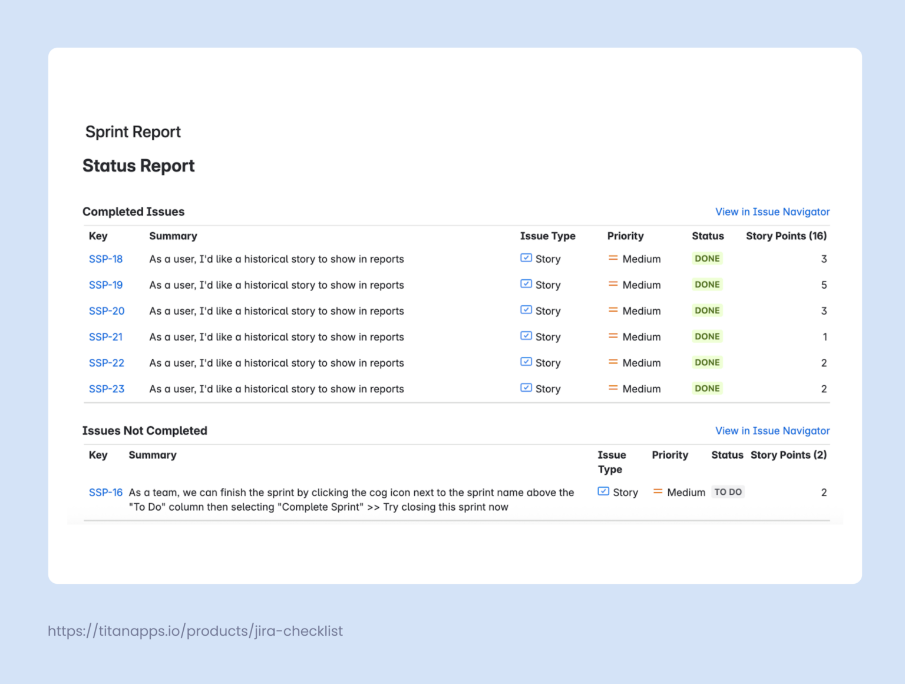905x684 pixels.
Task: Open issue SSP-23
Action: tap(106, 389)
